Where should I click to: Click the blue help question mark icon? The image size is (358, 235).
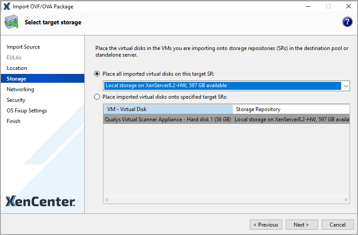pos(347,22)
